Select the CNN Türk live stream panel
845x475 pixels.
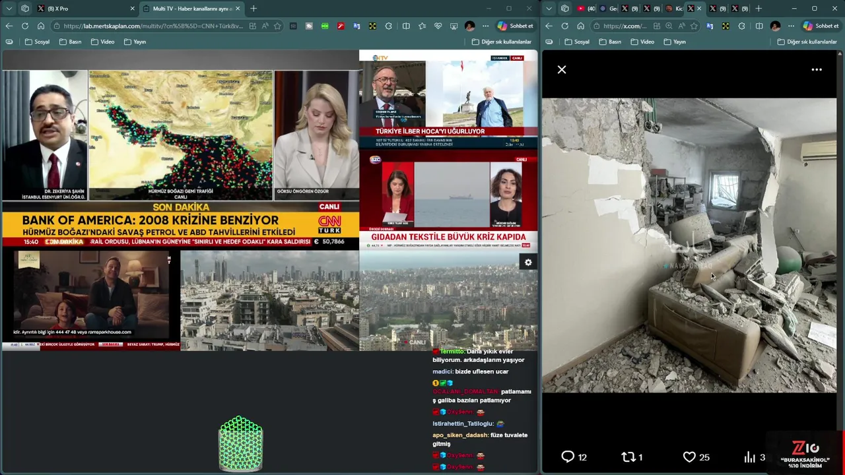click(180, 150)
